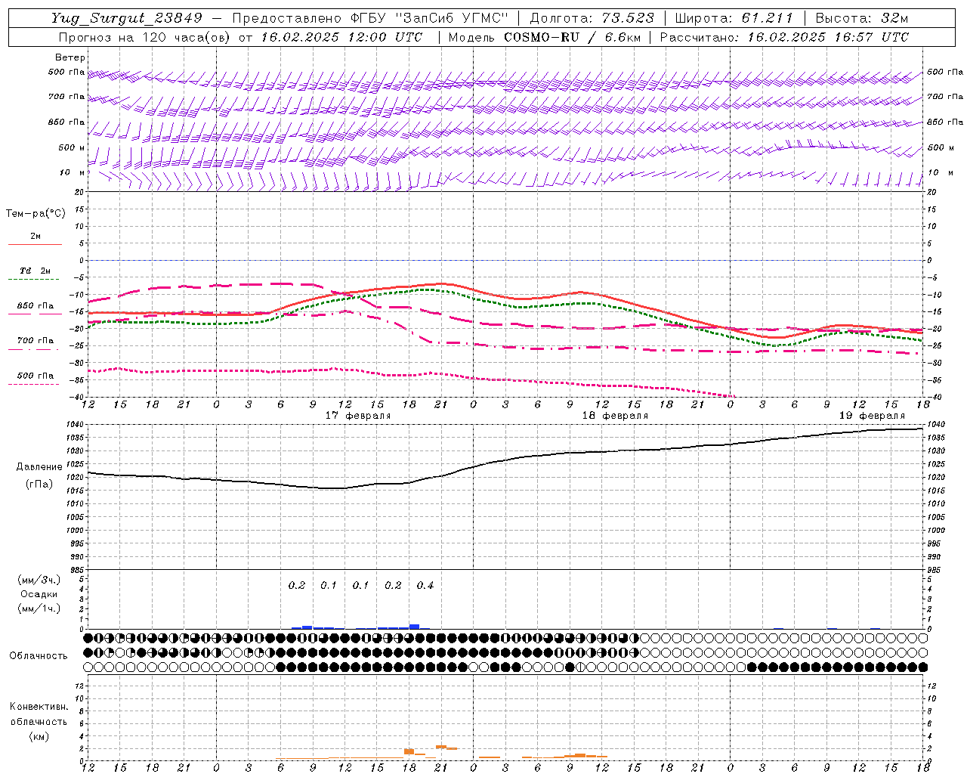The width and height of the screenshot is (967, 774).
Task: Click the station title Yug_Surgut_23849
Action: 127,19
